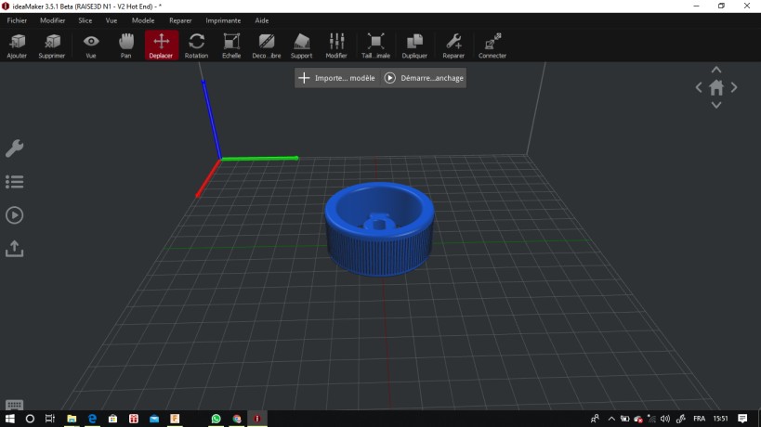This screenshot has width=761, height=427.
Task: Rotate view left with left arrow
Action: click(x=699, y=88)
